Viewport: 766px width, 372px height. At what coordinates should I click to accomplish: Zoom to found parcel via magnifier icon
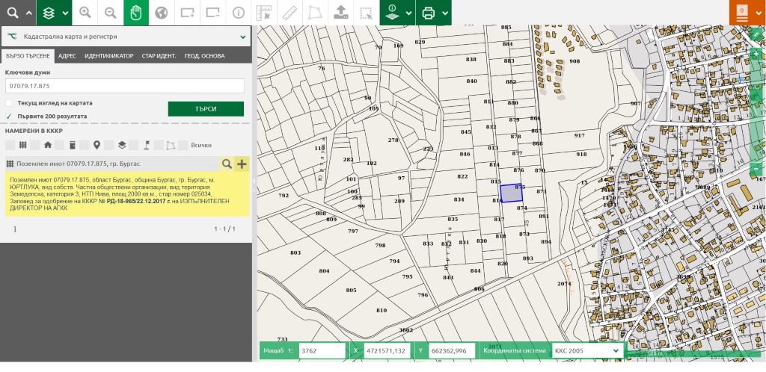(226, 164)
